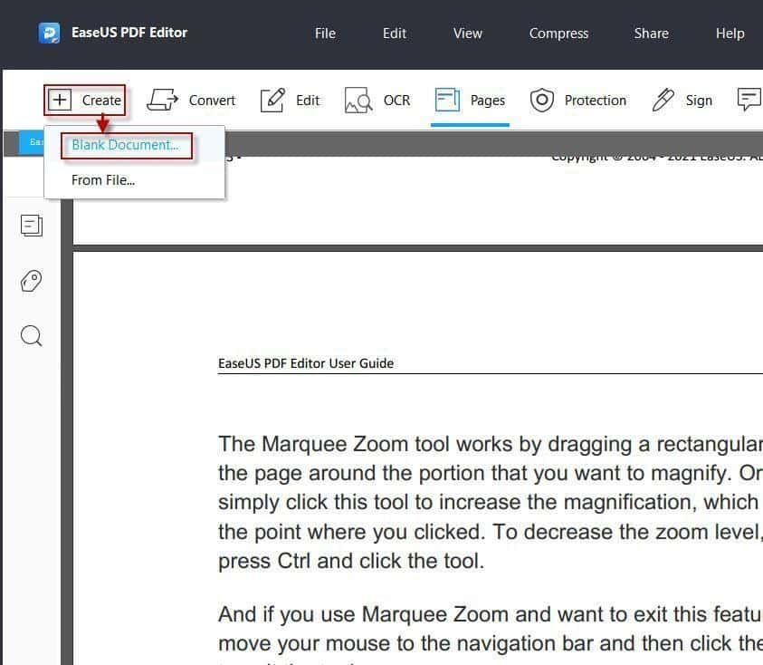Switch to the blue document tab
This screenshot has height=665, width=763.
click(x=32, y=142)
